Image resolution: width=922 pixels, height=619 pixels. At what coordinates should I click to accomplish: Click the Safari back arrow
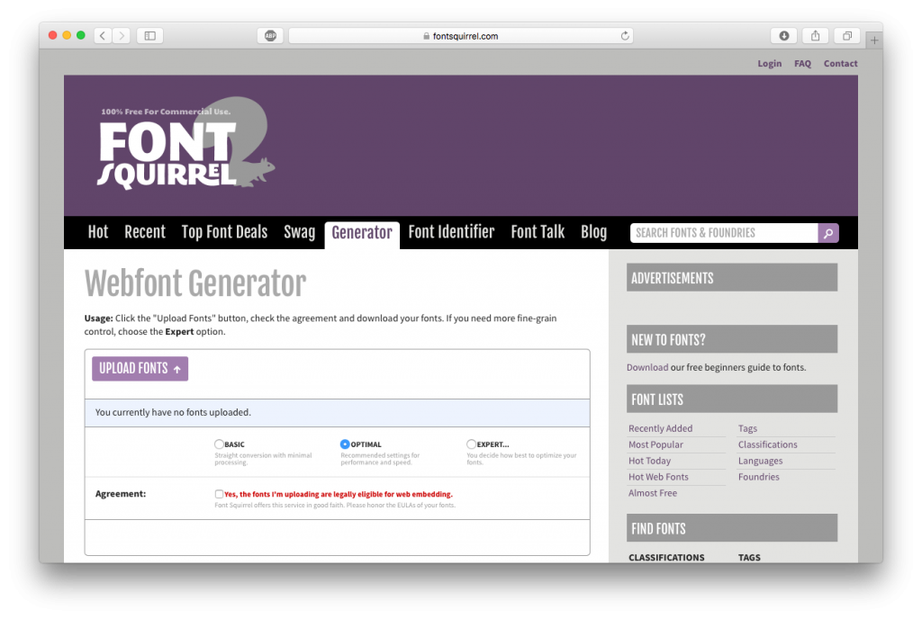(x=103, y=36)
